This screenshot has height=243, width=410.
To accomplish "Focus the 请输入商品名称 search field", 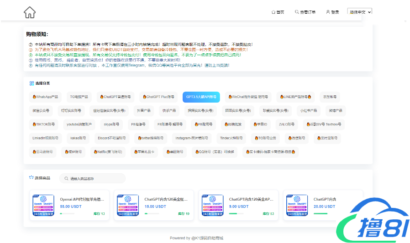I will click(x=96, y=179).
